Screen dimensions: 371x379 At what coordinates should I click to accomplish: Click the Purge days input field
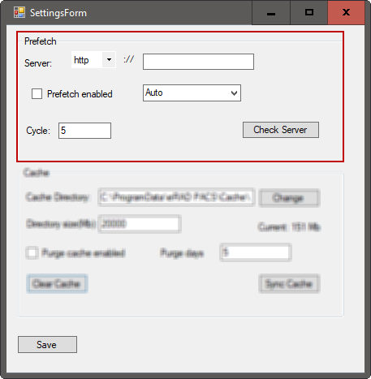pyautogui.click(x=256, y=252)
